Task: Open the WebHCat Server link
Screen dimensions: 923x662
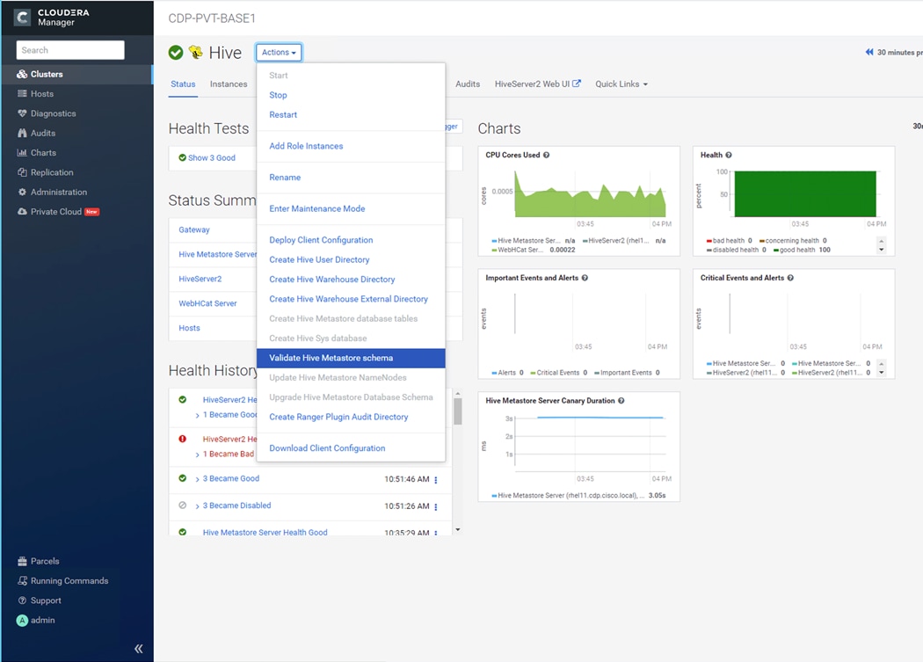Action: point(207,303)
